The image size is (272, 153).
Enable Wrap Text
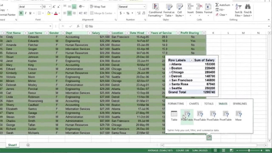coord(98,7)
